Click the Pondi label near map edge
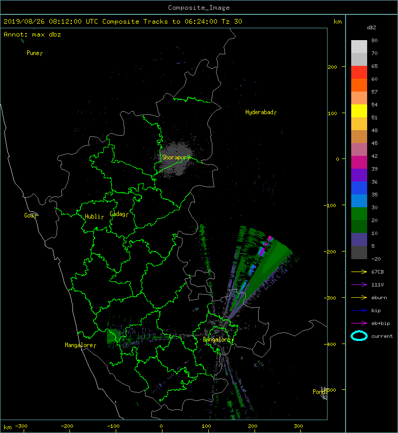The height and width of the screenshot is (433, 398). point(320,392)
